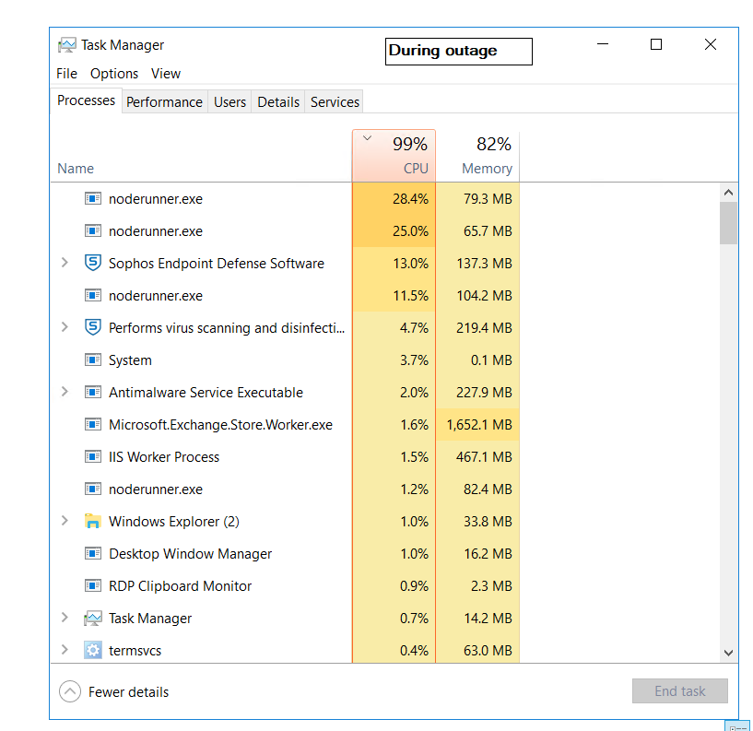753x731 pixels.
Task: Click the vertical scrollbar thumb
Action: click(728, 223)
